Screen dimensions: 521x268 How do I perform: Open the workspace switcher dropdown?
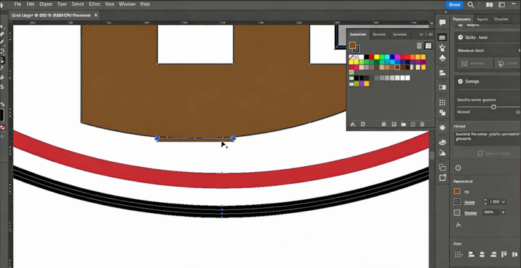(x=502, y=4)
